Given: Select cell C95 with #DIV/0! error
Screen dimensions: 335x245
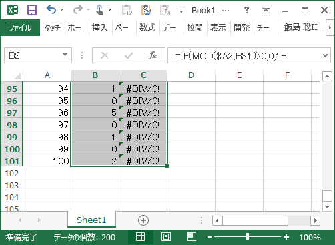Looking at the screenshot, I should (143, 89).
